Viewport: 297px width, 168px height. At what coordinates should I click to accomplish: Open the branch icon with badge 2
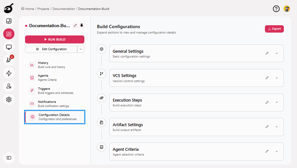point(9,60)
